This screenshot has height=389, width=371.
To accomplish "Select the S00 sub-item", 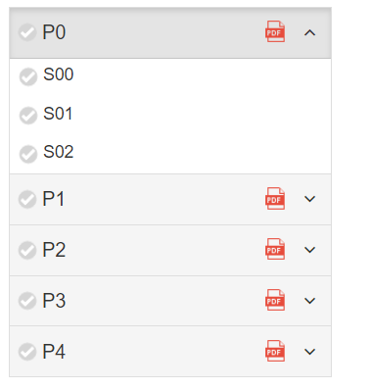I will point(59,74).
